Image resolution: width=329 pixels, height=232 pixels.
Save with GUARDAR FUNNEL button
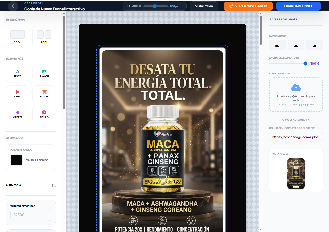click(x=298, y=6)
